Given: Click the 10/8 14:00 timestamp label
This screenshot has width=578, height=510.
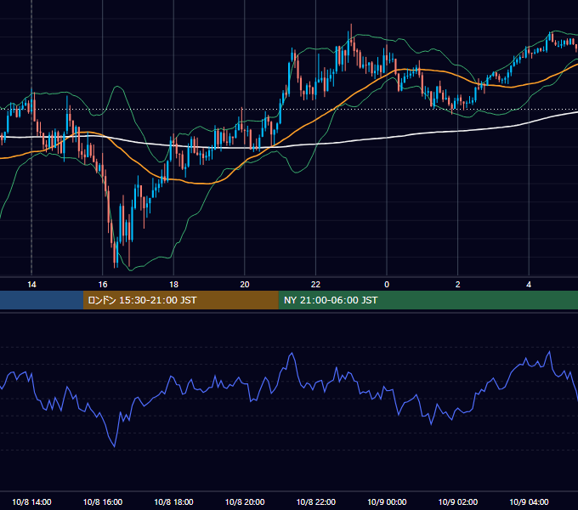Looking at the screenshot, I should coord(31,501).
